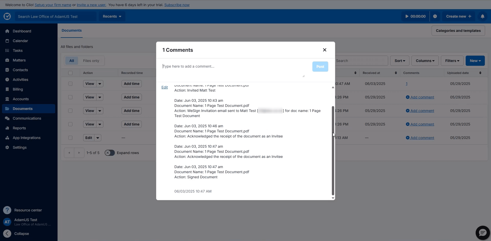Go to Matters in the sidebar
The width and height of the screenshot is (491, 241).
tap(19, 60)
